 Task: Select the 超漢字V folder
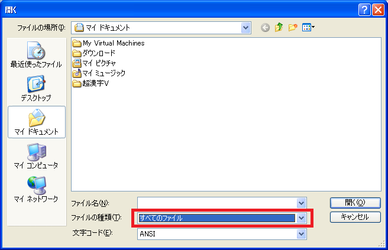pos(95,83)
